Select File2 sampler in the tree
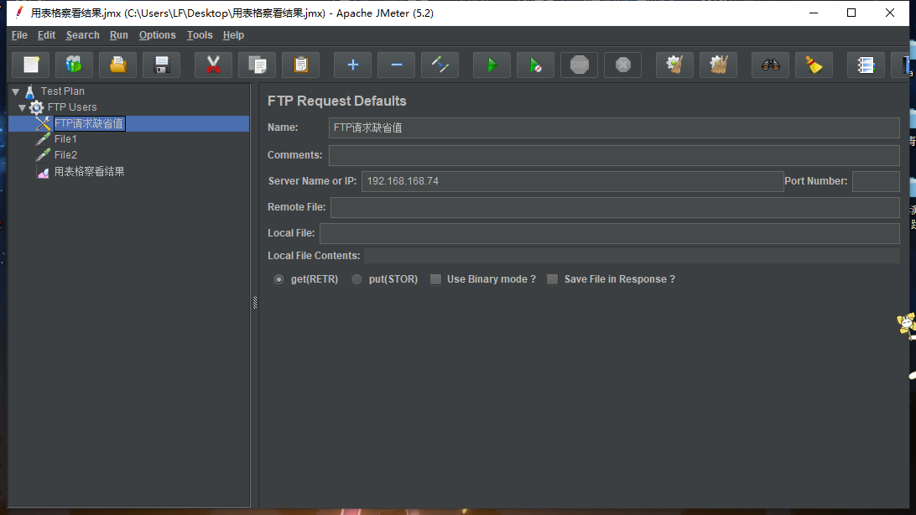The width and height of the screenshot is (916, 515). (x=65, y=154)
